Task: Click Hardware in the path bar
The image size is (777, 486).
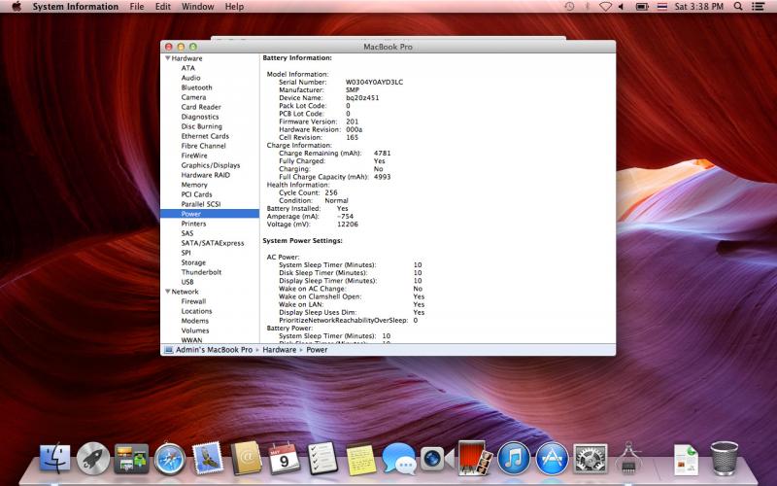Action: pyautogui.click(x=280, y=350)
